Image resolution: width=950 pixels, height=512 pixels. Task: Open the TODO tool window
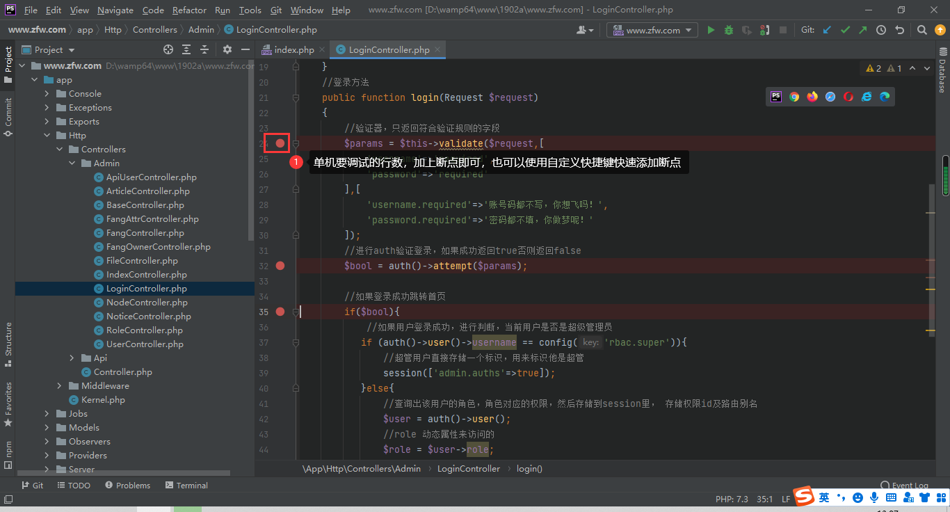point(73,485)
